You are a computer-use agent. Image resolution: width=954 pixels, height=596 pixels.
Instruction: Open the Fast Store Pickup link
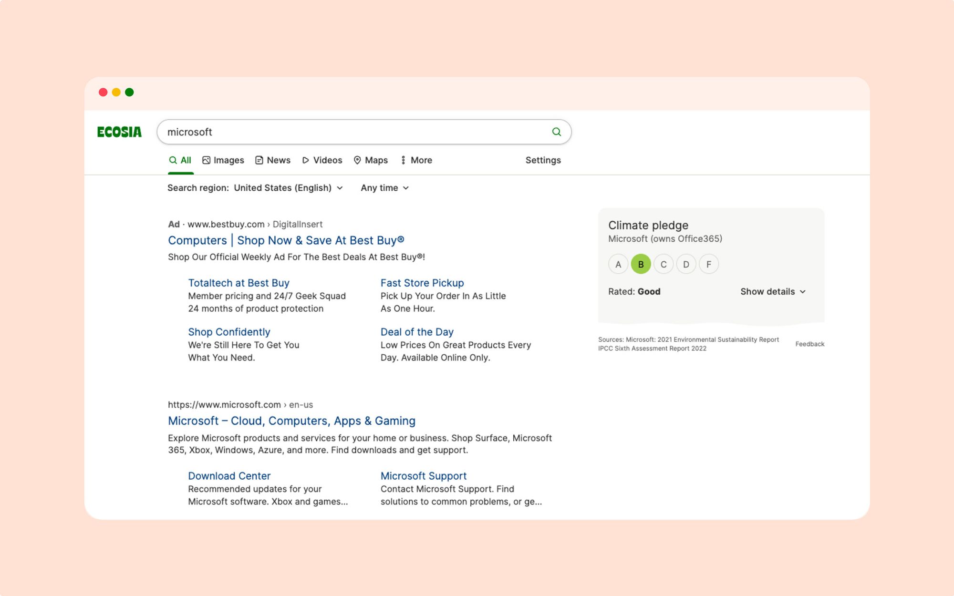click(x=422, y=283)
